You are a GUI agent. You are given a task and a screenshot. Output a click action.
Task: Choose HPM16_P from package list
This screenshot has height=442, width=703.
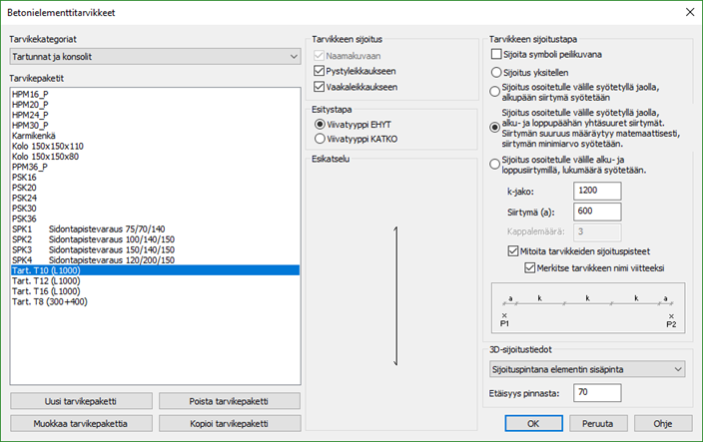point(30,93)
